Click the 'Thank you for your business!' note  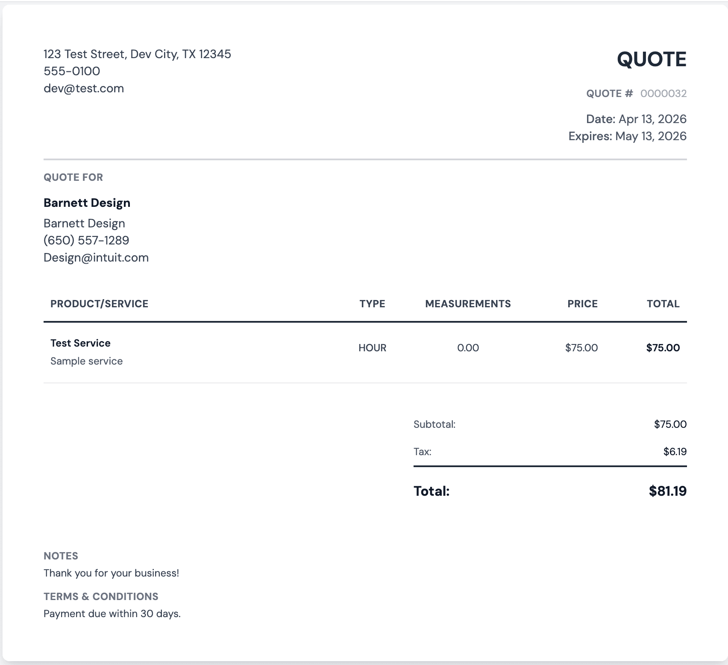click(111, 573)
